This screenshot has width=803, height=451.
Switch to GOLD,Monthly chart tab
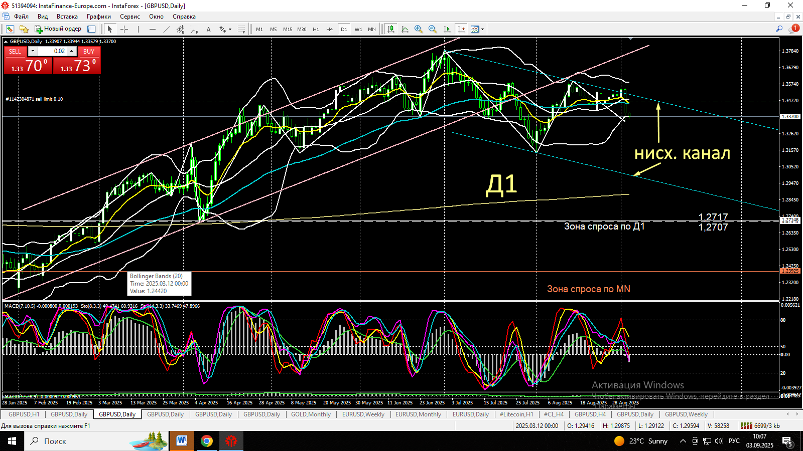coord(311,414)
